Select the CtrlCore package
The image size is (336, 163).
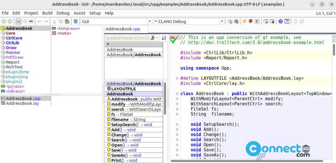tap(25, 38)
